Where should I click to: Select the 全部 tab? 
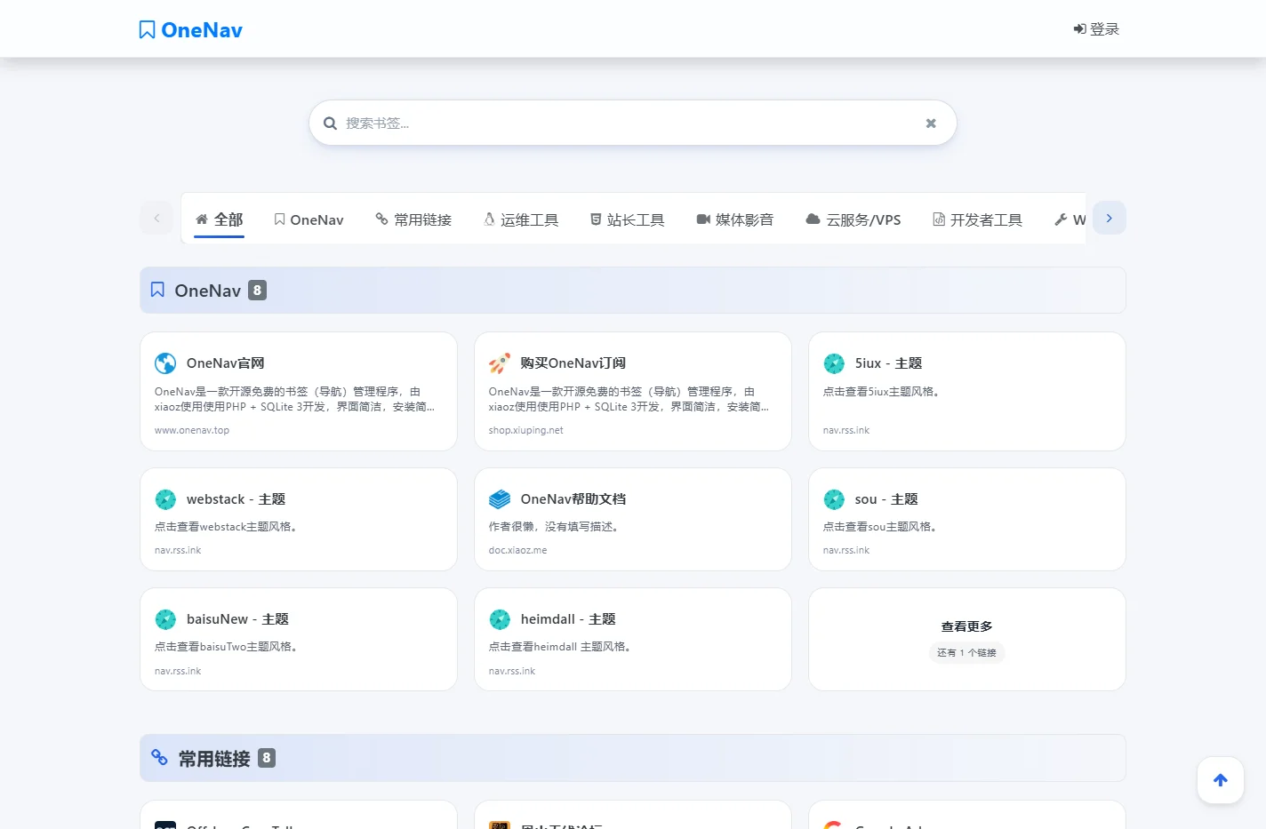coord(219,219)
